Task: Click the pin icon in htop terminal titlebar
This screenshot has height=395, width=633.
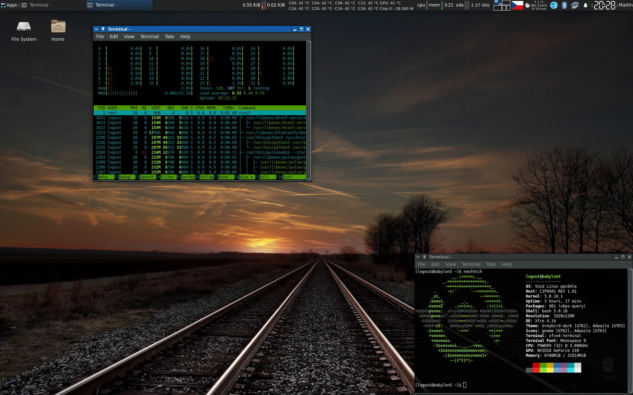Action: [103, 29]
